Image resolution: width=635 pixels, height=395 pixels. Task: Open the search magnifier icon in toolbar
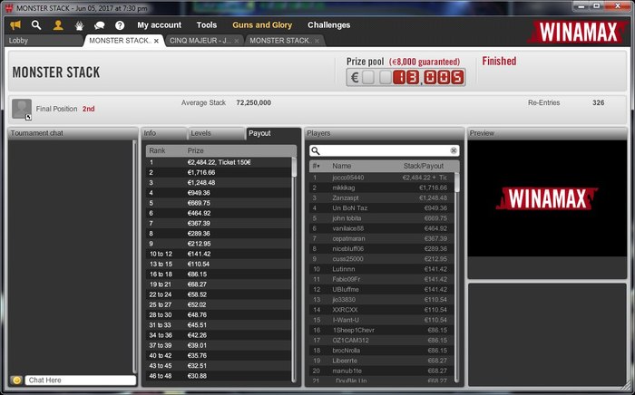(x=36, y=25)
